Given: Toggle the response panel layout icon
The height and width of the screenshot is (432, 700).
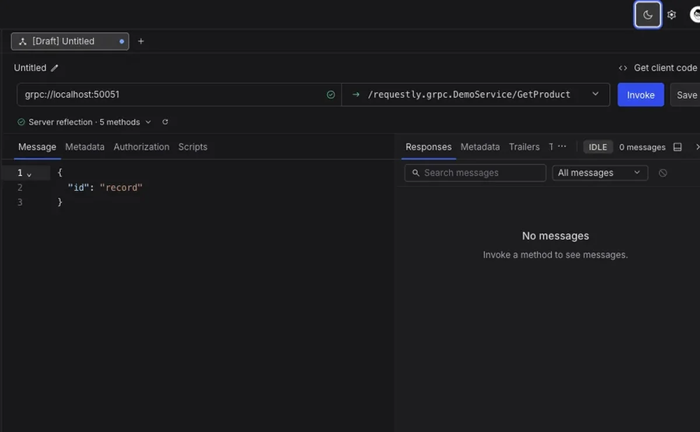Looking at the screenshot, I should [x=677, y=147].
